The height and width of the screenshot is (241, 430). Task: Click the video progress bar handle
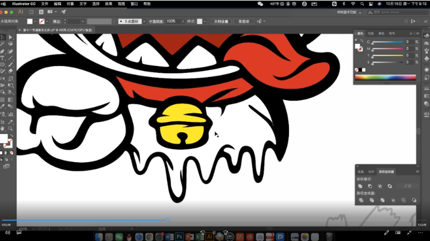[168, 220]
